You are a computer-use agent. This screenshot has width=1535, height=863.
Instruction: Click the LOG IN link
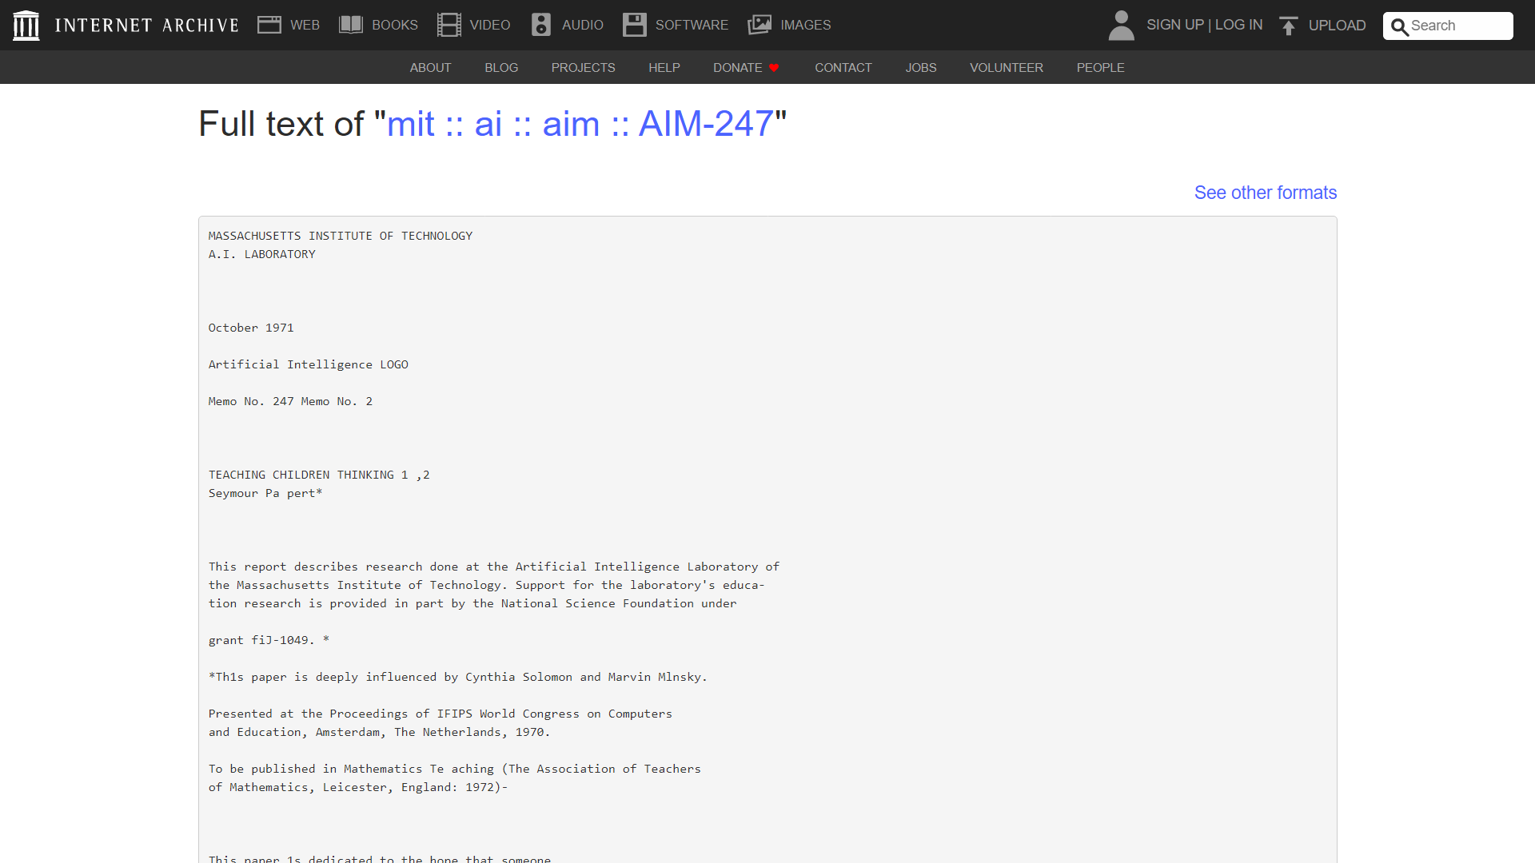1238,26
